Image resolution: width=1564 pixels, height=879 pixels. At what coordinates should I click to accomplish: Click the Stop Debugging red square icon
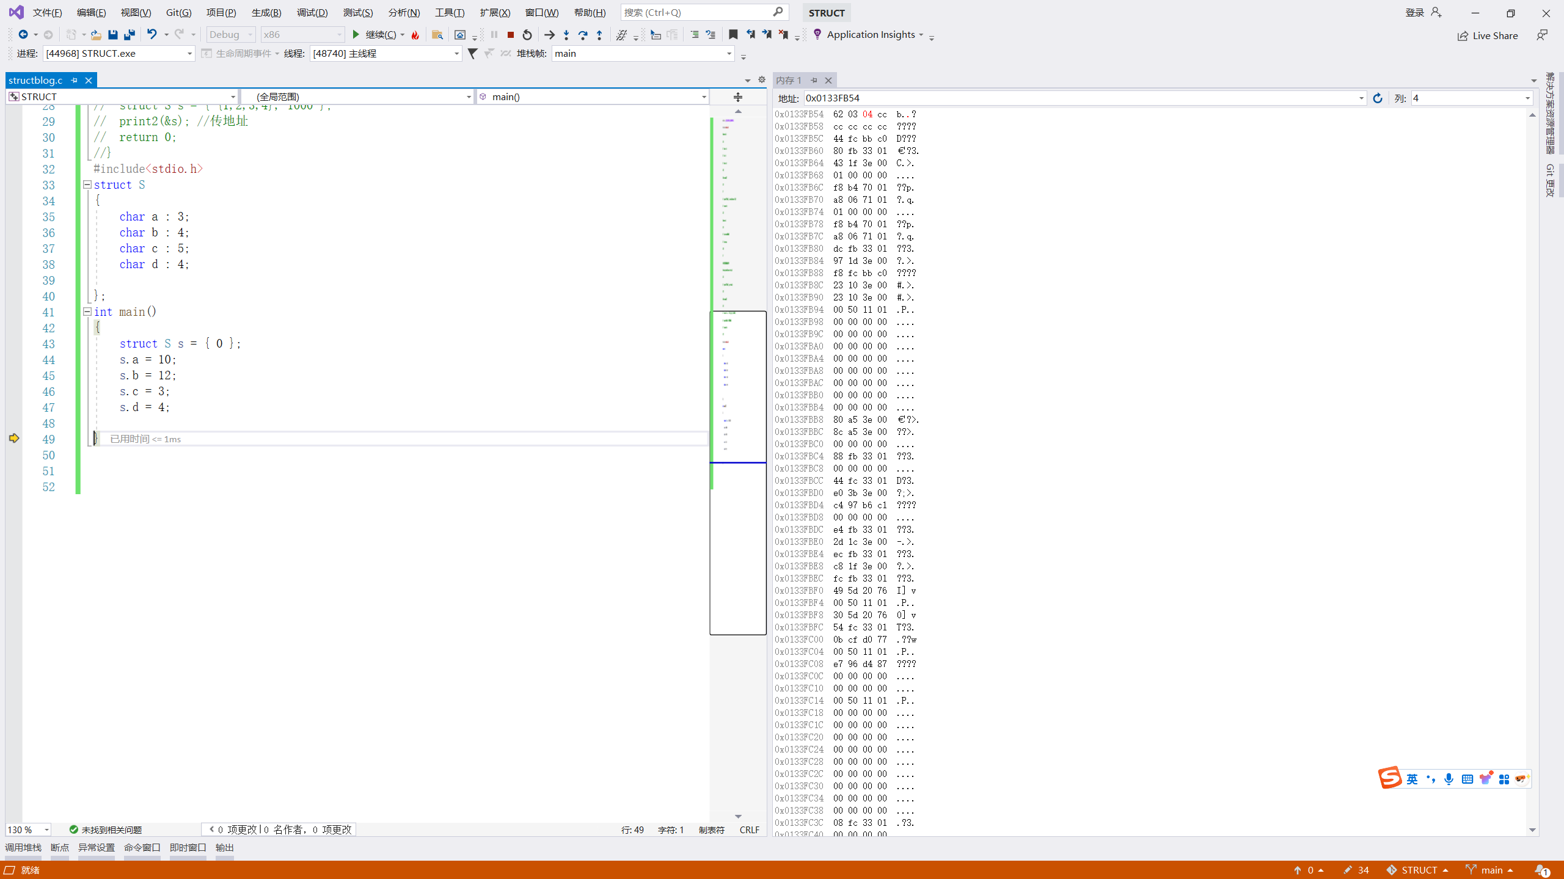511,35
